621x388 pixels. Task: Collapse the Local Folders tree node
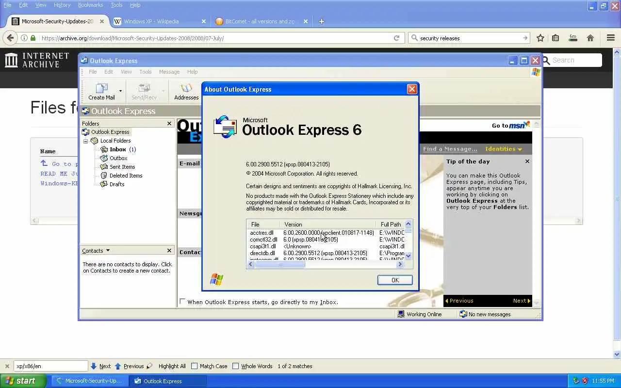click(x=86, y=141)
